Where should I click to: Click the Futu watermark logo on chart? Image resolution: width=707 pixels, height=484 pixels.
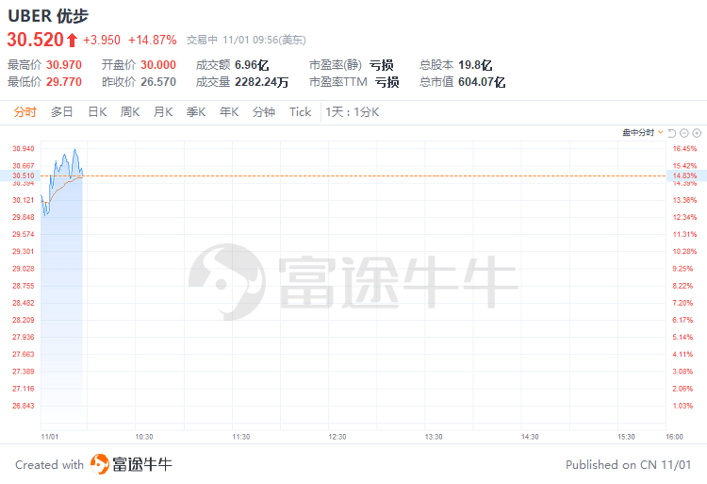(x=227, y=282)
